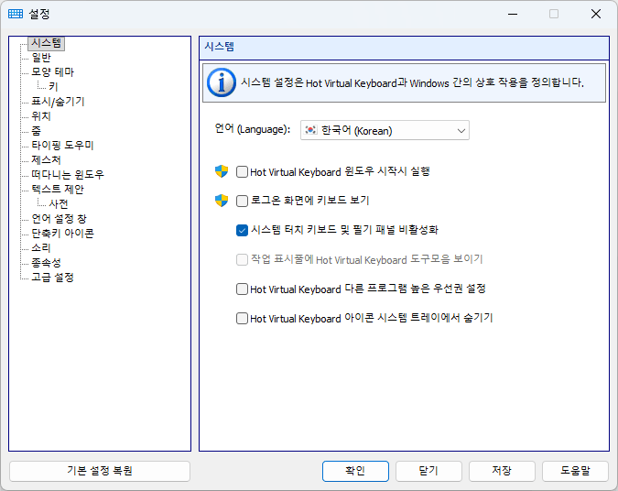This screenshot has width=618, height=491.
Task: Select 위치 in the tree
Action: tap(41, 116)
